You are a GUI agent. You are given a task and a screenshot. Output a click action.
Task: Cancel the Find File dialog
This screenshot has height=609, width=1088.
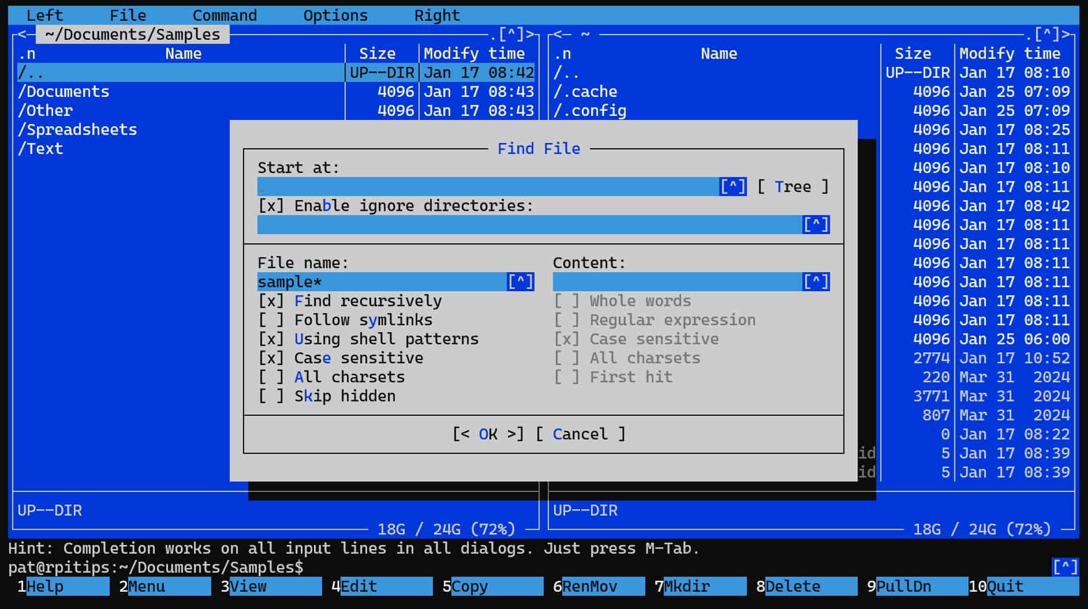pos(580,434)
